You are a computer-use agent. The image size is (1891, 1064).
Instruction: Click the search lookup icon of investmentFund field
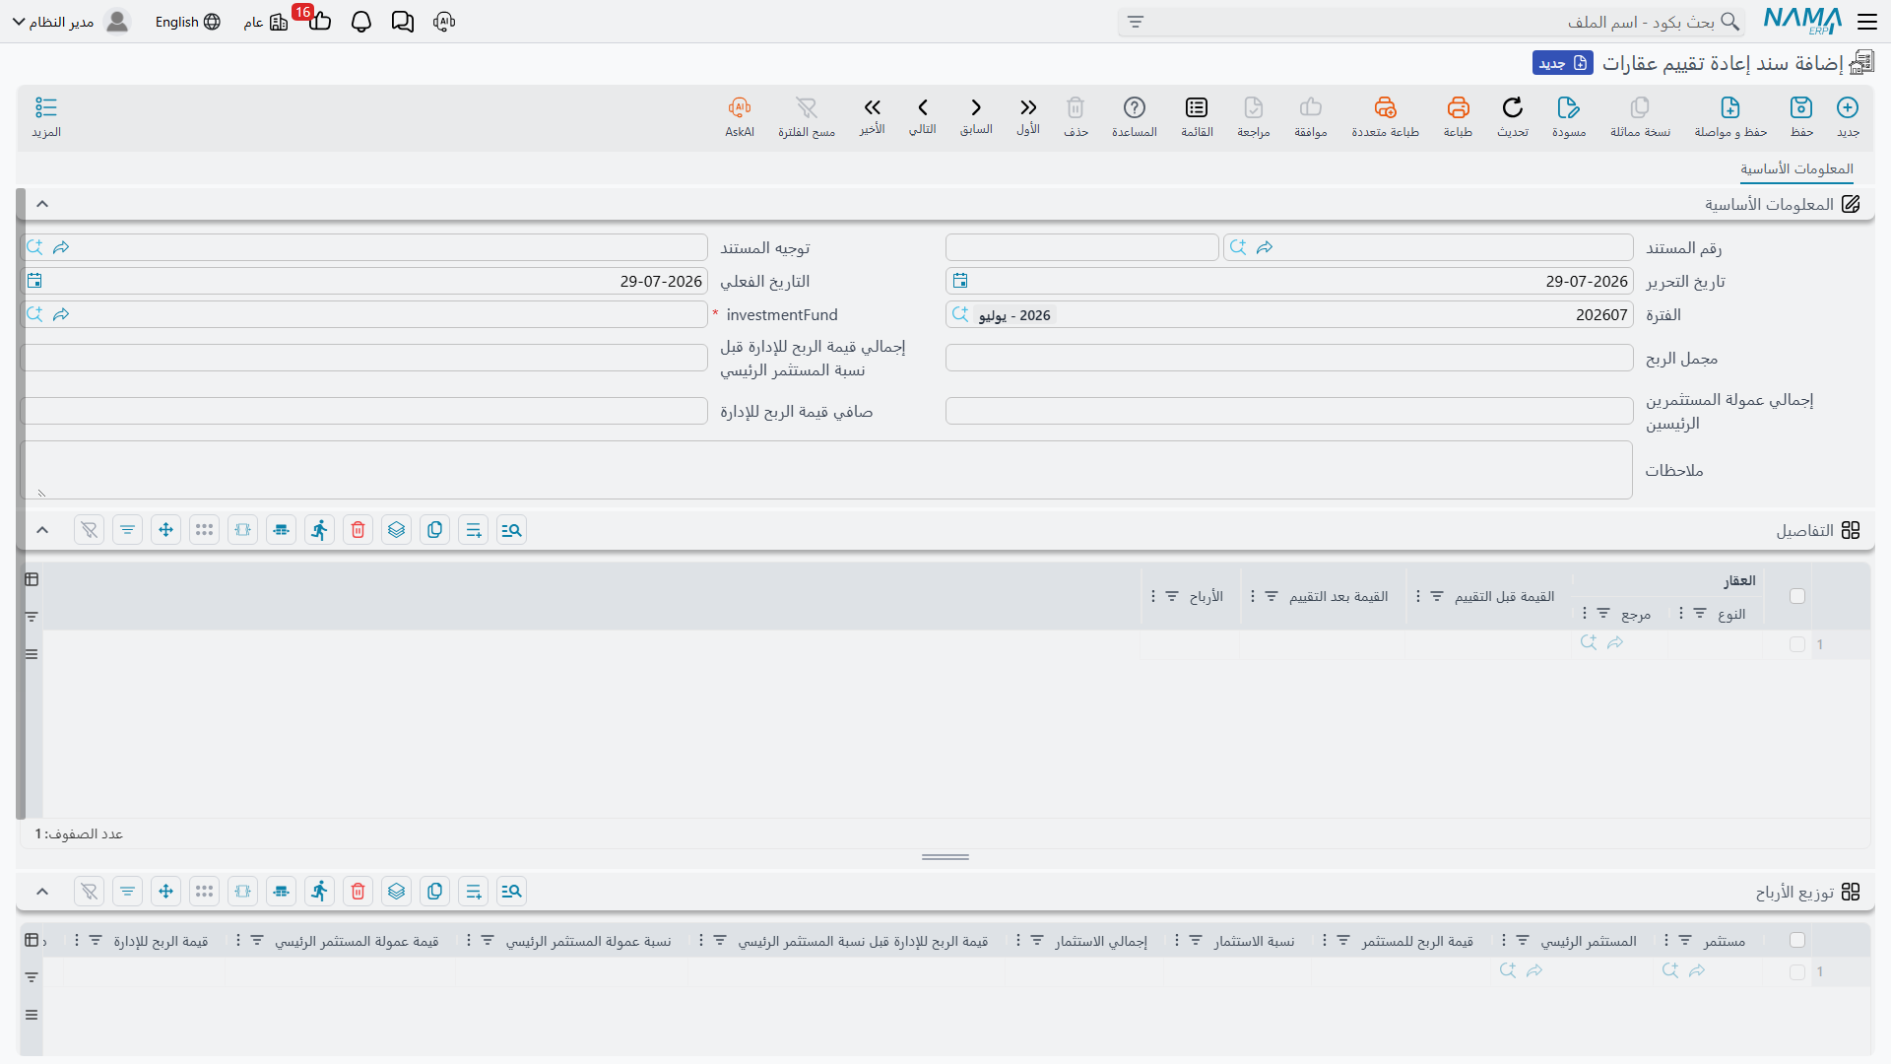coord(34,314)
